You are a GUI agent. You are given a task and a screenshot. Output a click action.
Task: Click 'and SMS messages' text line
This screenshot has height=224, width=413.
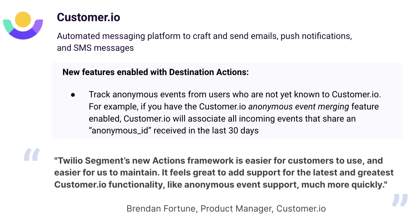[95, 48]
